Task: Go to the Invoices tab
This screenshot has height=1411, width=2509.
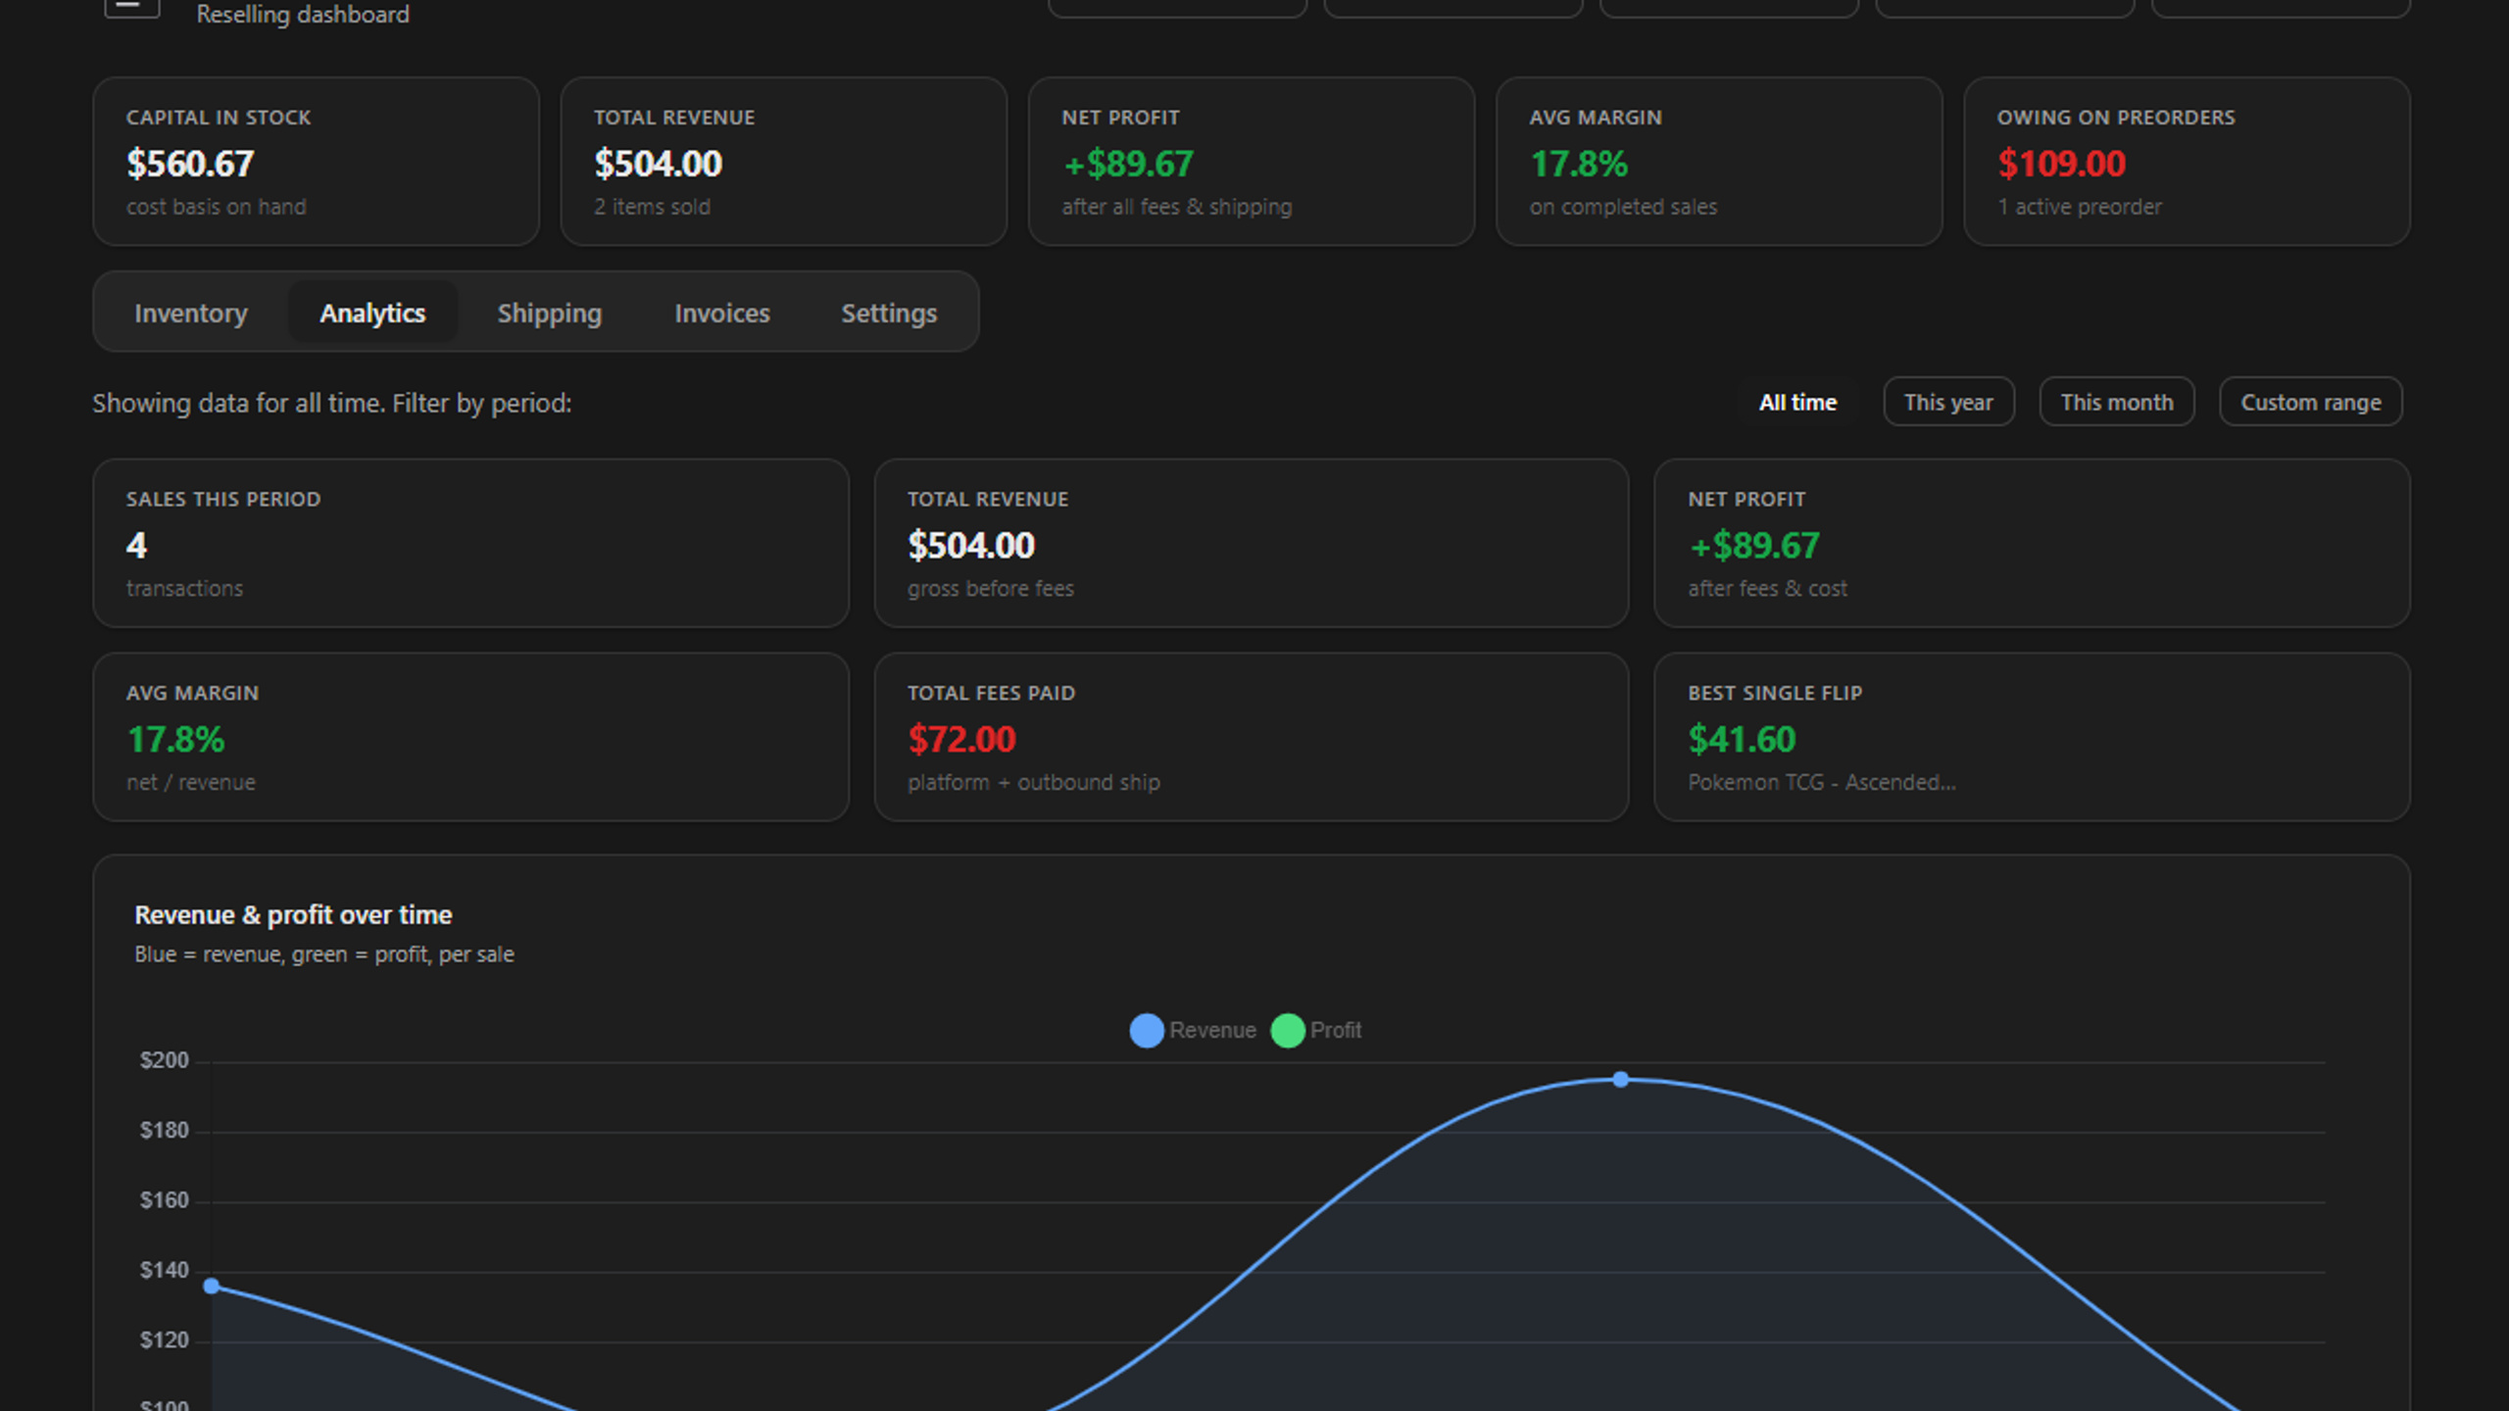Action: coord(722,313)
